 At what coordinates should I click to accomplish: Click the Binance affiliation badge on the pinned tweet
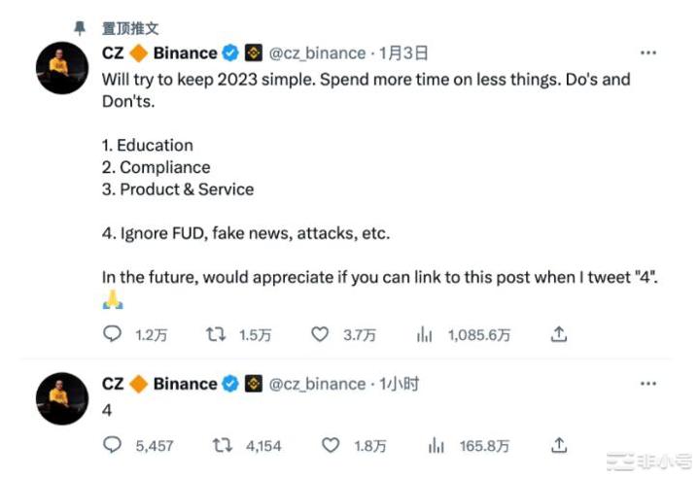click(x=254, y=52)
